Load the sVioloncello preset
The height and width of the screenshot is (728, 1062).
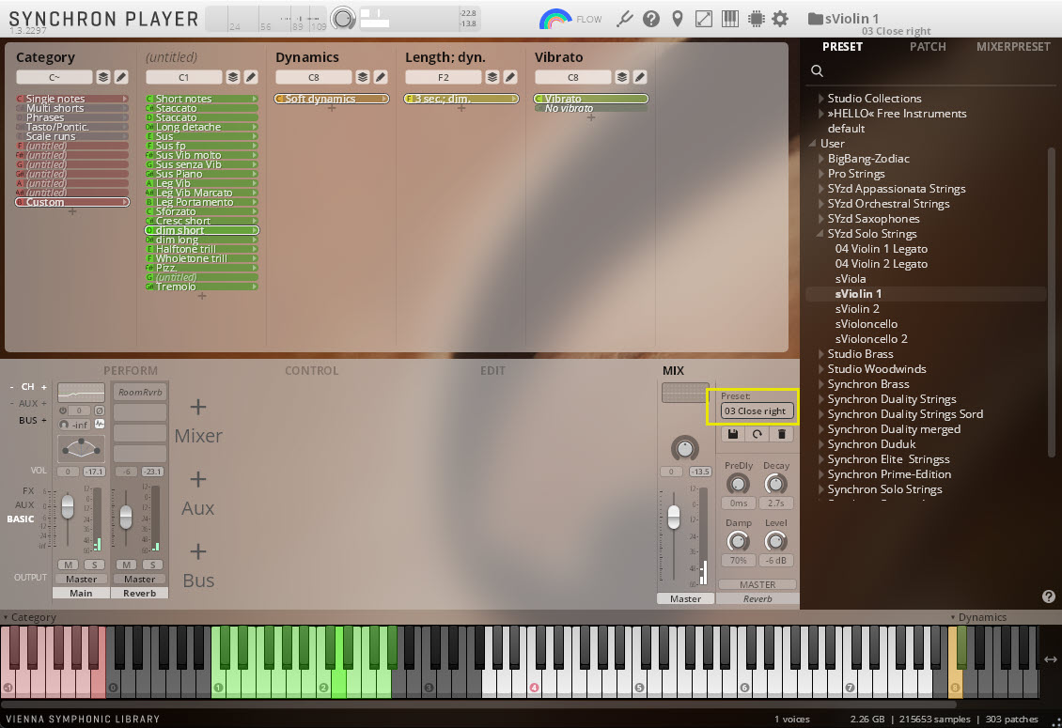click(867, 324)
